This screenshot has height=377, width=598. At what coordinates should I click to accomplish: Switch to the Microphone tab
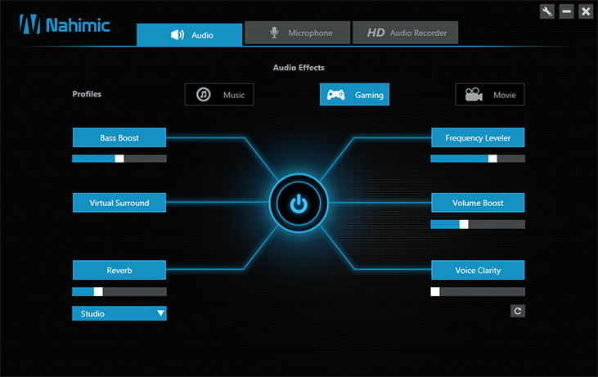pyautogui.click(x=298, y=33)
